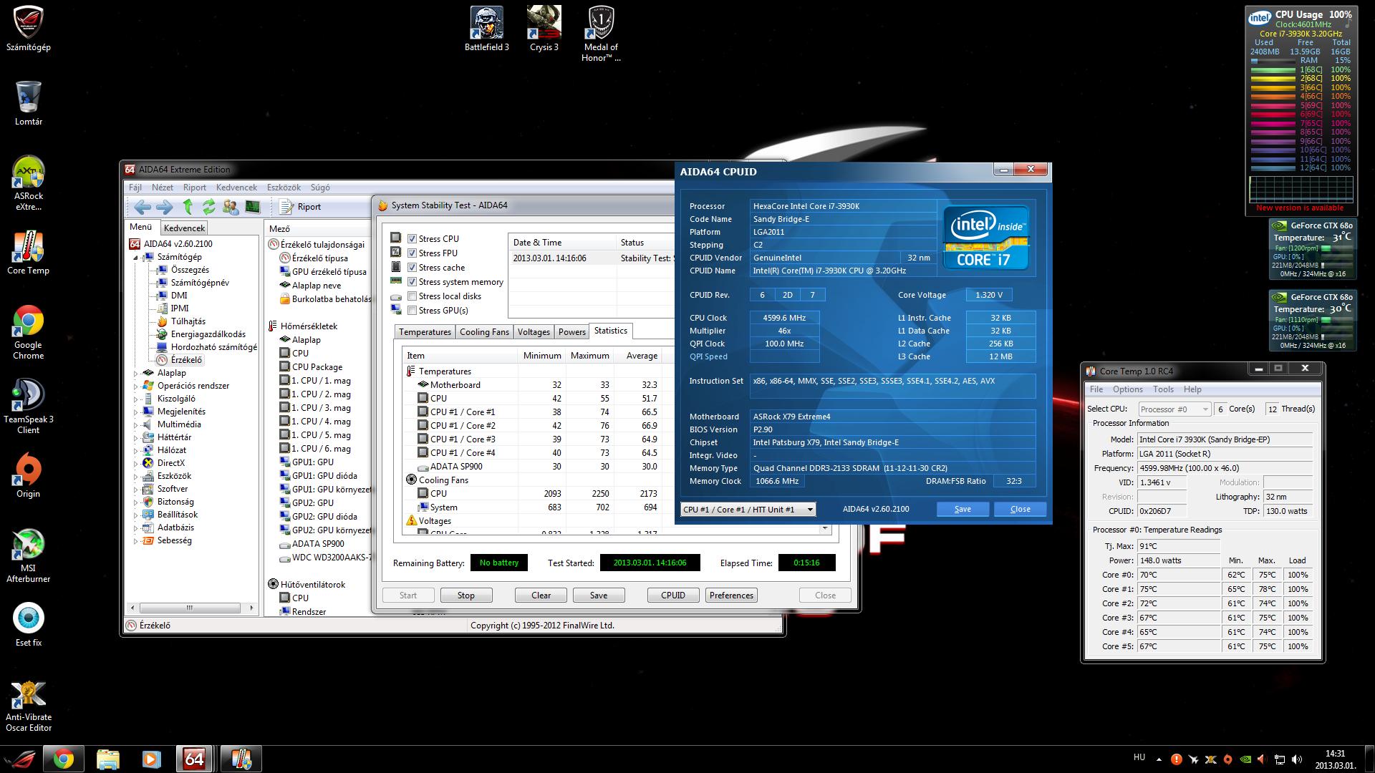Open TeamSpeak 3 Client desktop icon
The height and width of the screenshot is (773, 1375).
29,406
